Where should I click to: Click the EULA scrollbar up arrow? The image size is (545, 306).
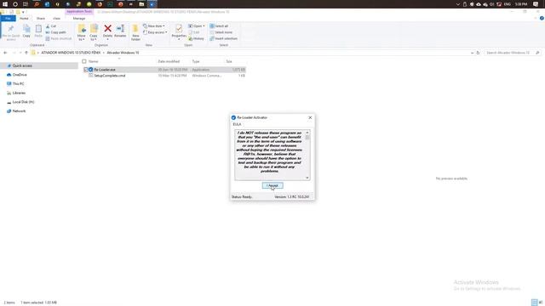pyautogui.click(x=307, y=133)
